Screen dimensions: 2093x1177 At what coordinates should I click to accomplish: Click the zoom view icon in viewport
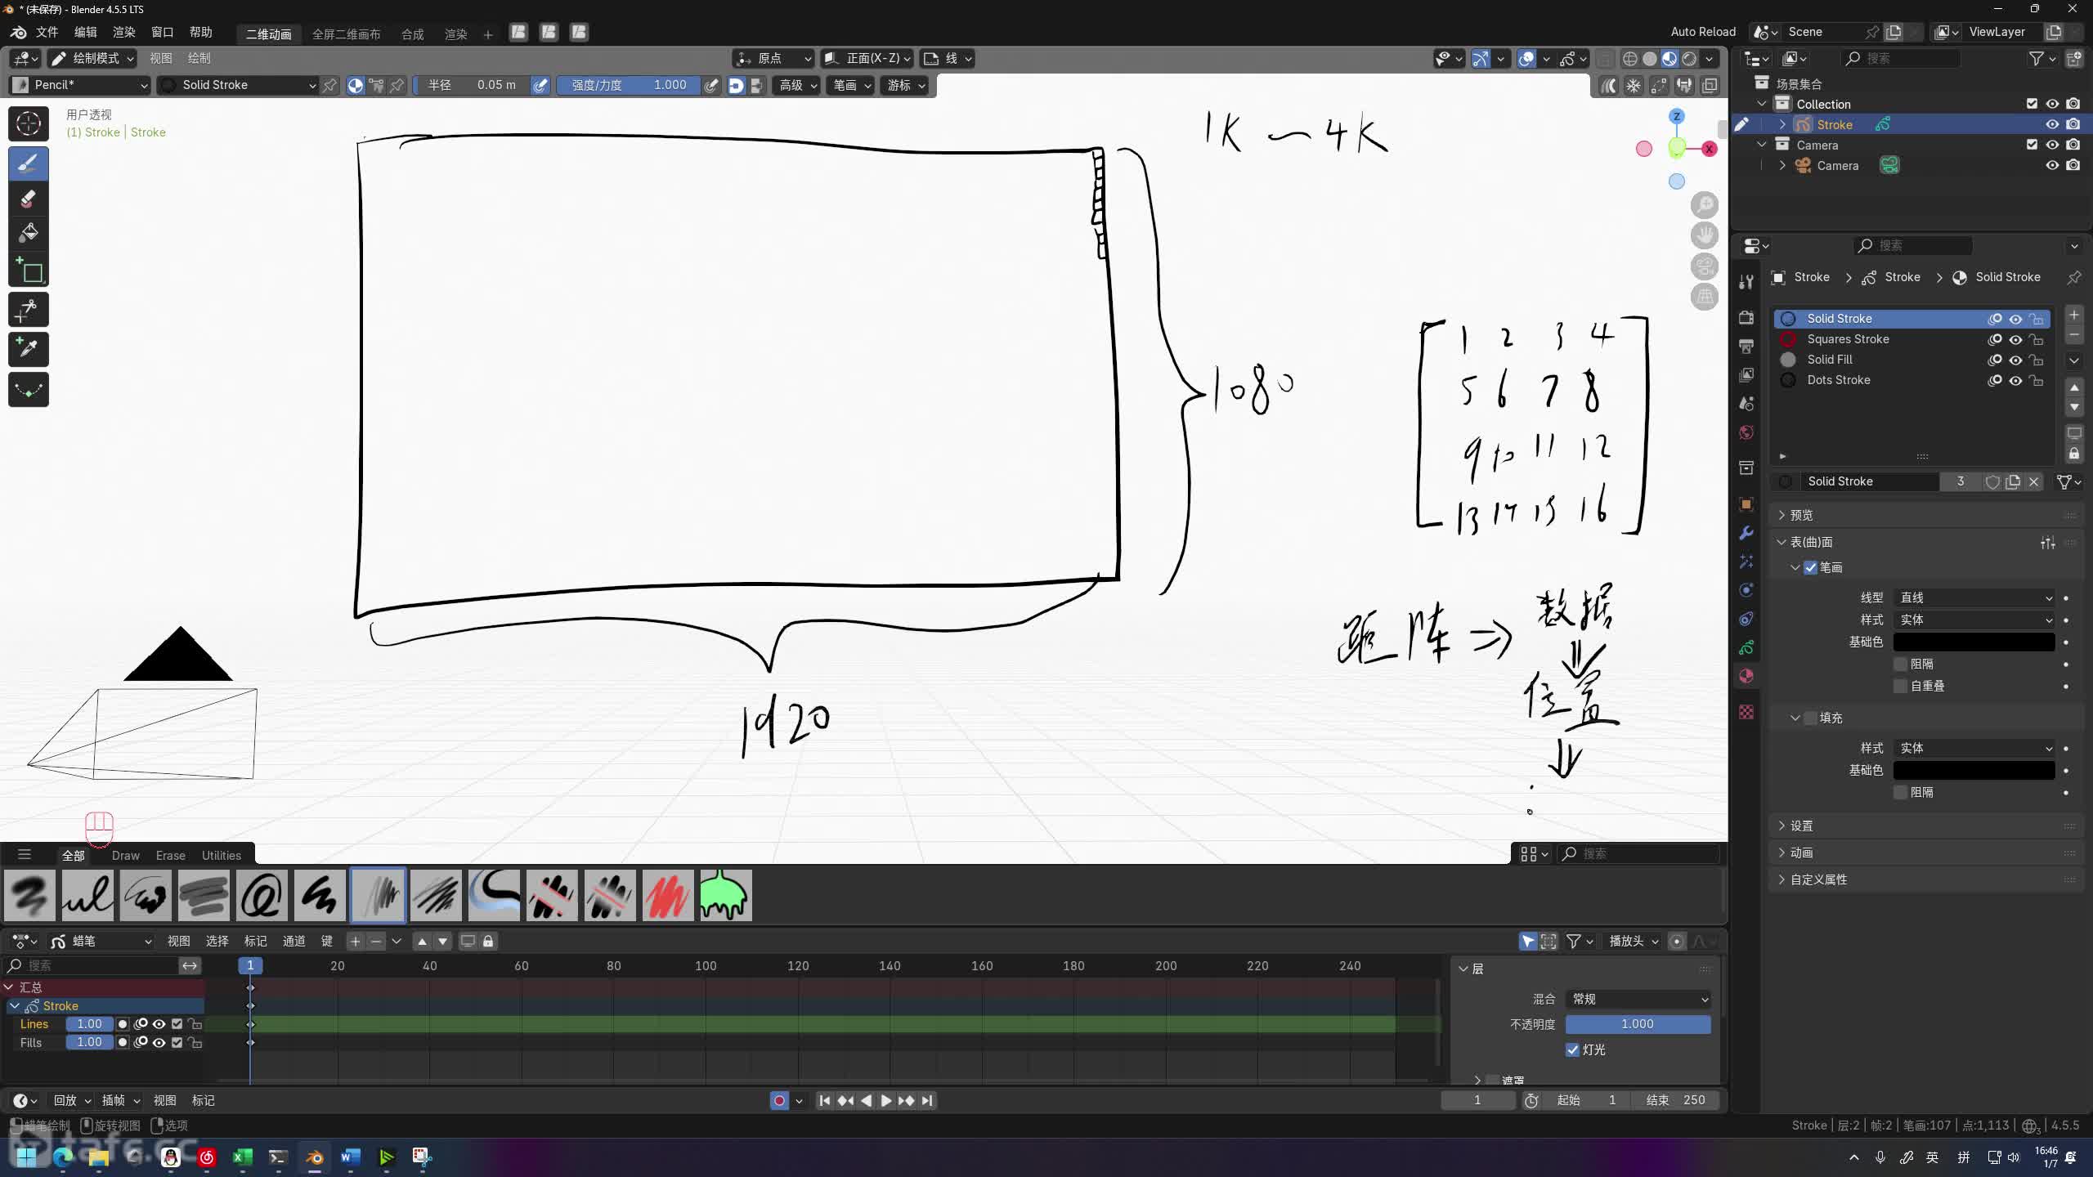[1705, 204]
